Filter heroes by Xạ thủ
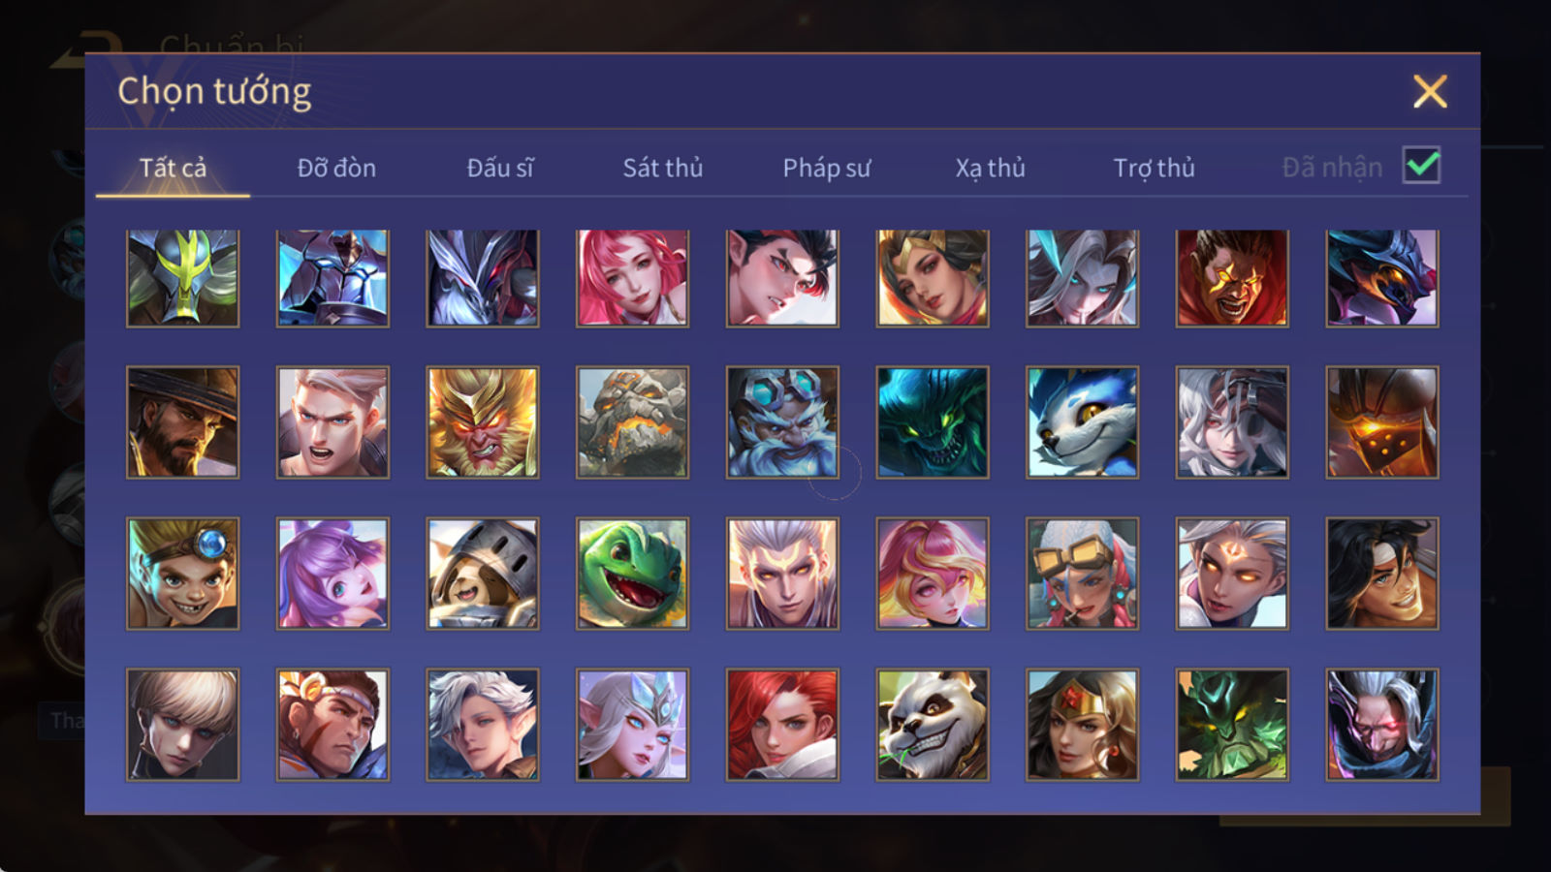The width and height of the screenshot is (1551, 872). point(990,168)
